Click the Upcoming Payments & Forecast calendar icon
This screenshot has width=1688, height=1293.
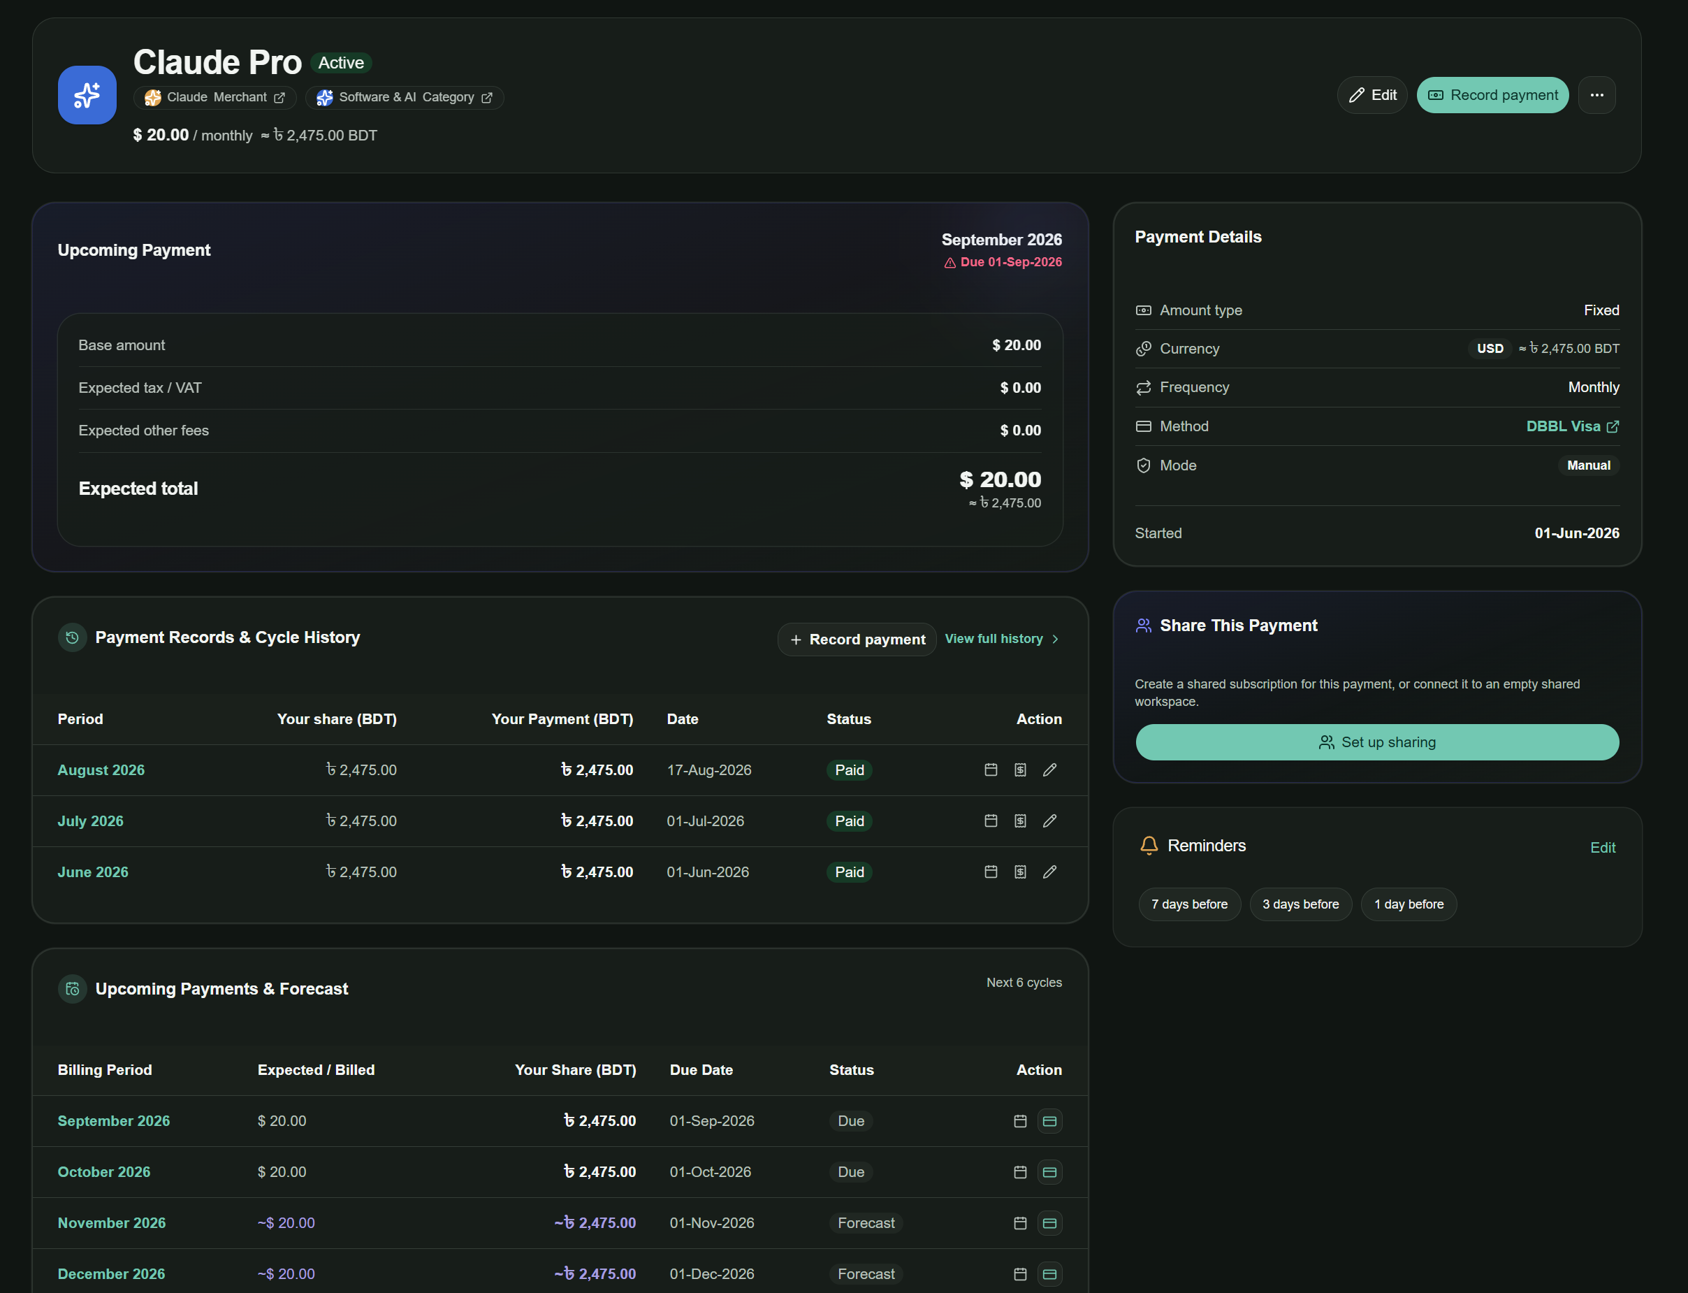73,989
